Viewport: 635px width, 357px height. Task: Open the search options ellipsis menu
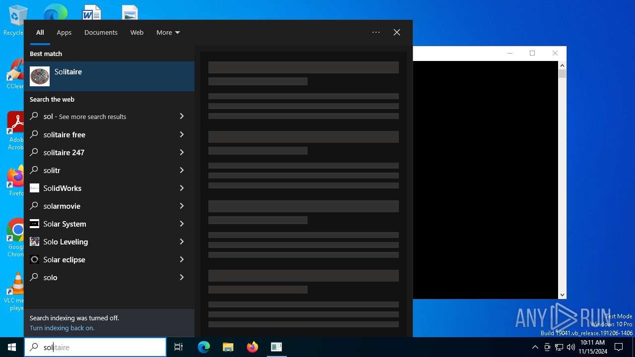pos(376,32)
